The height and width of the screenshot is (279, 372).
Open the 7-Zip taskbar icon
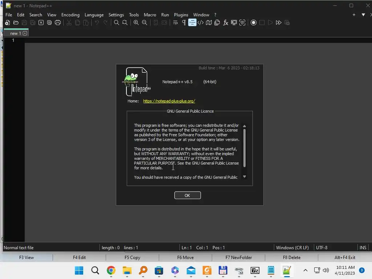pyautogui.click(x=255, y=270)
